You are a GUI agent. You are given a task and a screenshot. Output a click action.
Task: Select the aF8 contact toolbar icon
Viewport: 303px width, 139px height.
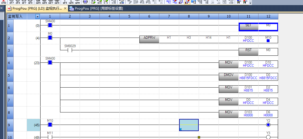tap(30, 2)
